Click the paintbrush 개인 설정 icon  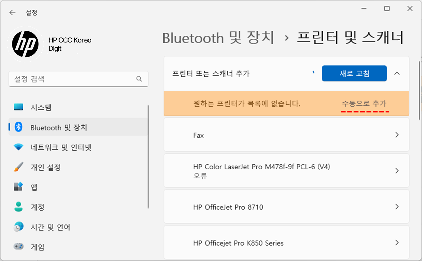pyautogui.click(x=19, y=167)
